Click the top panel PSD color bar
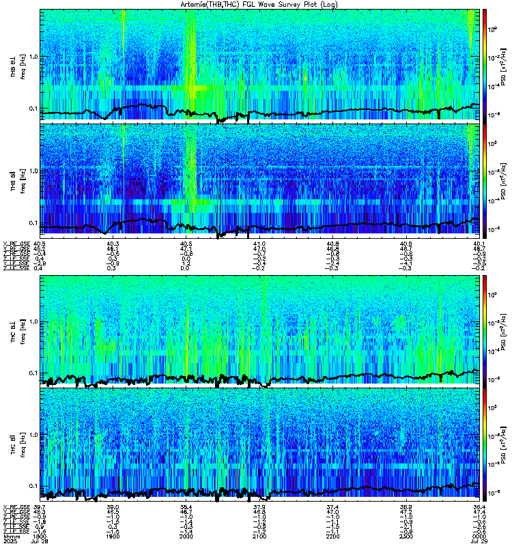Viewport: 512px width, 546px height. click(485, 64)
